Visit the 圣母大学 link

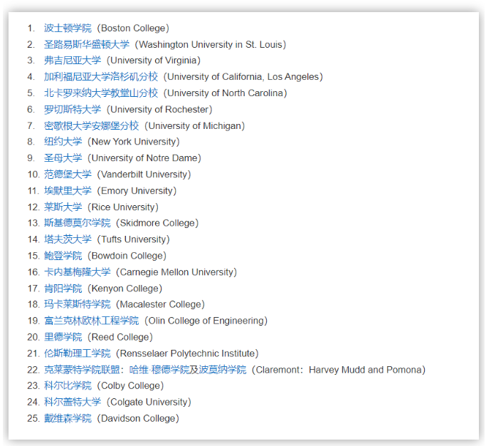[x=63, y=158]
